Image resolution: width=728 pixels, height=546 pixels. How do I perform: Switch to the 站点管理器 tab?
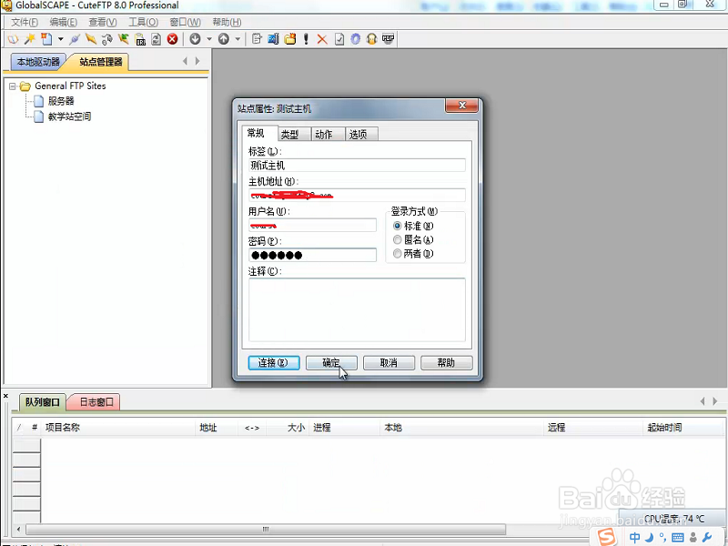tap(101, 62)
